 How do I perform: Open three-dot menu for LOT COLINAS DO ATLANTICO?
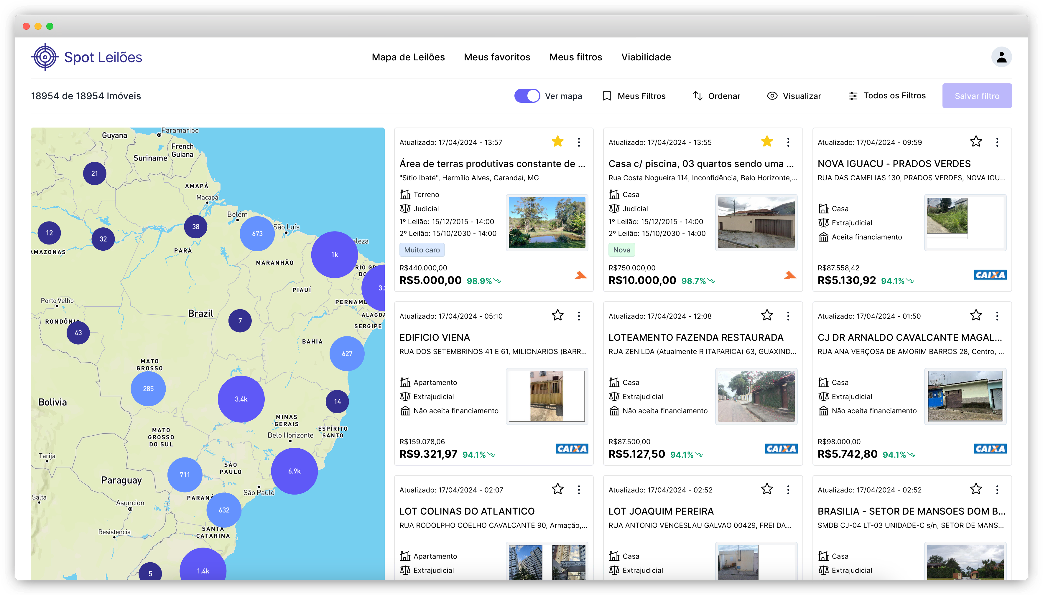pos(578,489)
